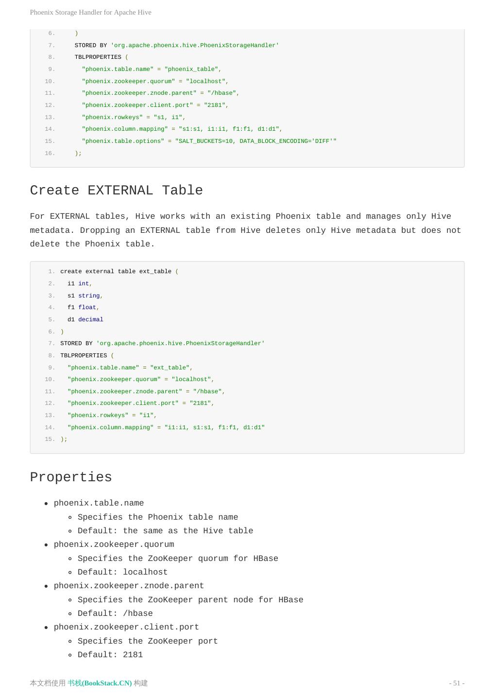The width and height of the screenshot is (495, 700).
Task: Click 'Specifies the Phoenix table name' text
Action: pos(158,517)
